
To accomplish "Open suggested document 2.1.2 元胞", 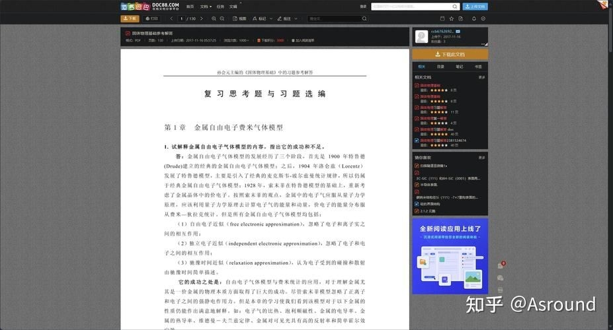I will point(428,211).
